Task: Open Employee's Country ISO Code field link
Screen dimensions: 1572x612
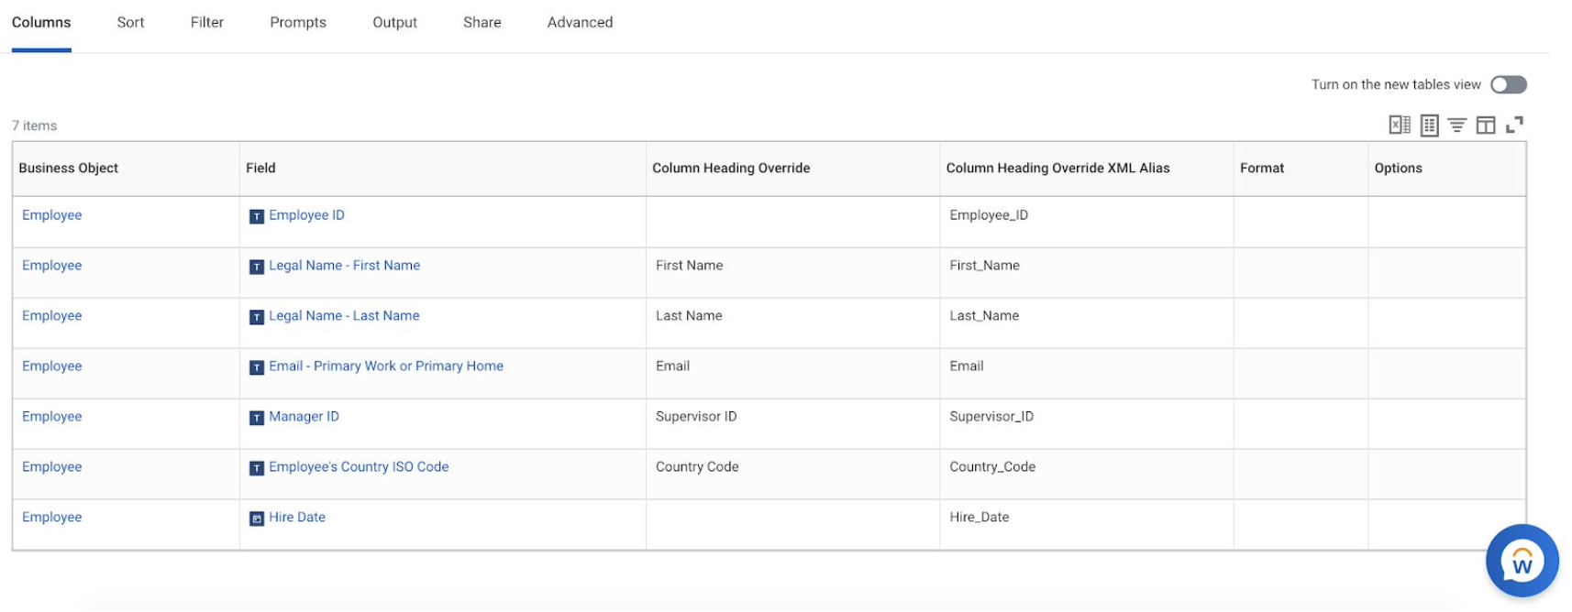Action: coord(359,467)
